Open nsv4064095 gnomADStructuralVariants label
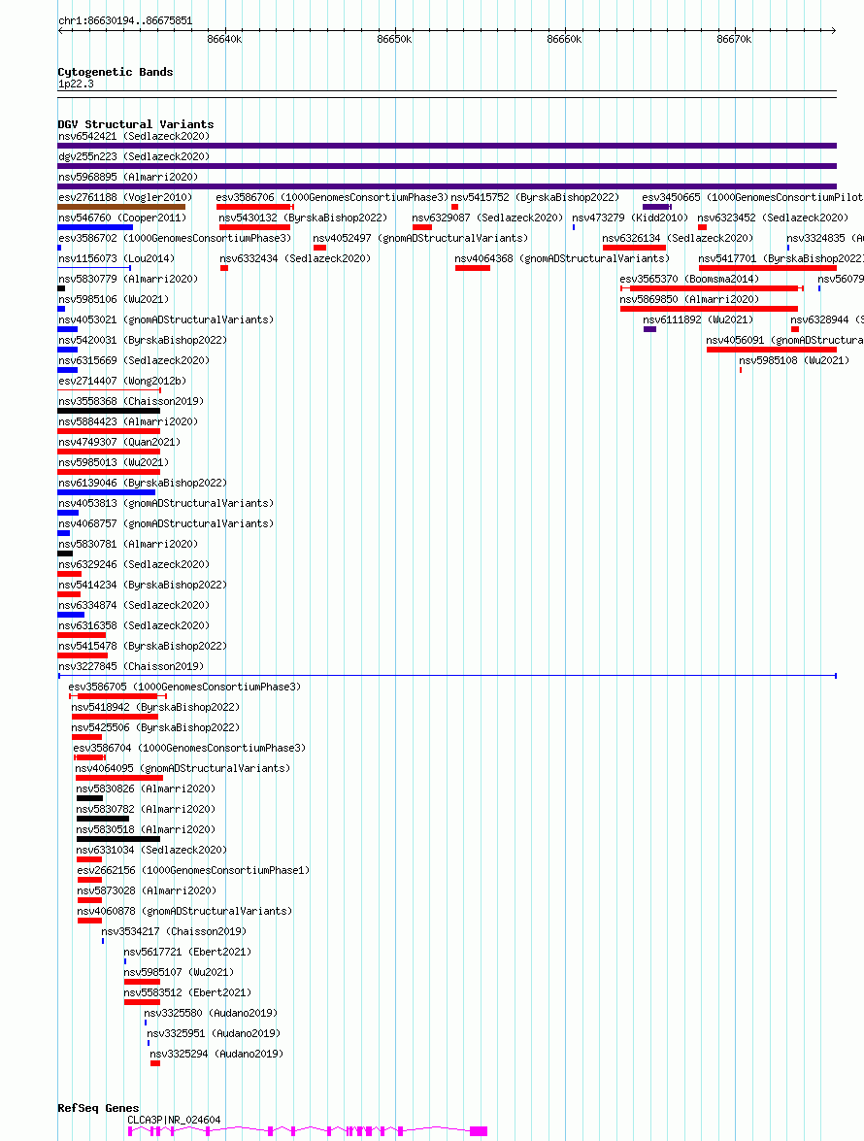Viewport: 864px width, 1141px height. [183, 768]
